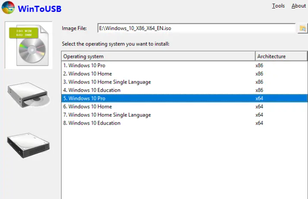Select 3. Windows 10 Home Single Language x86
The width and height of the screenshot is (308, 199).
coord(185,82)
